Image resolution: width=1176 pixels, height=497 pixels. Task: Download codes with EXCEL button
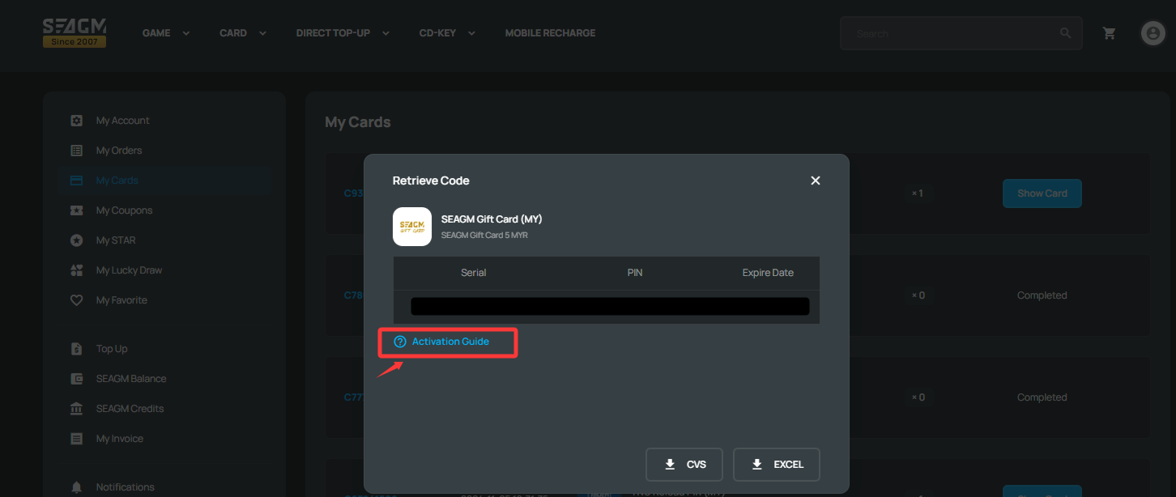coord(777,465)
